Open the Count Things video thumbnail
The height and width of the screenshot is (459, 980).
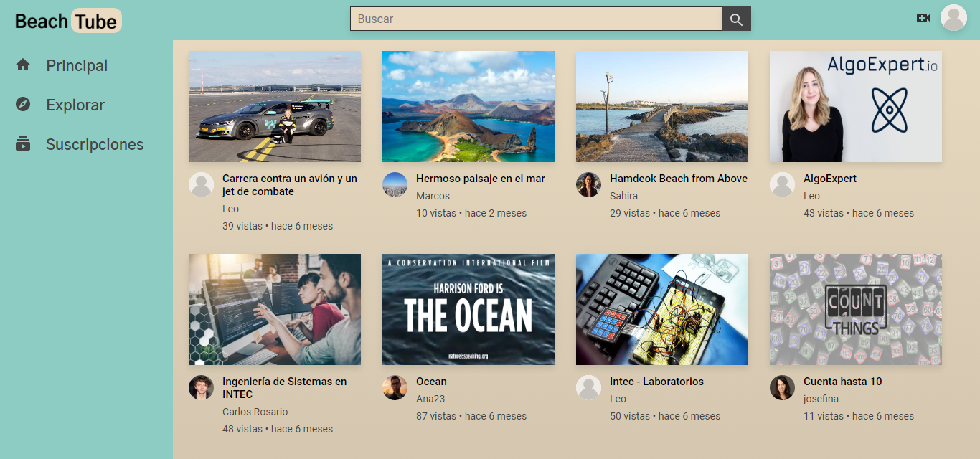point(856,309)
